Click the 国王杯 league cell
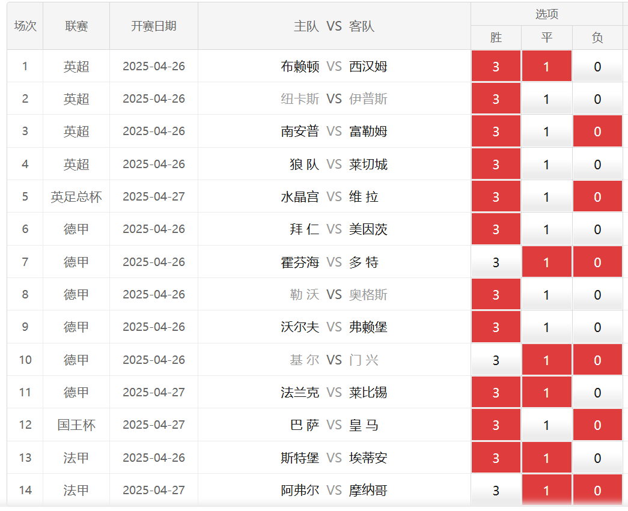 (76, 425)
